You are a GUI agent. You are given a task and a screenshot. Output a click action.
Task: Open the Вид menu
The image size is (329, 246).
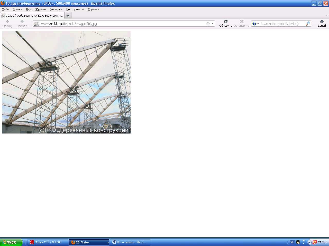[x=29, y=9]
